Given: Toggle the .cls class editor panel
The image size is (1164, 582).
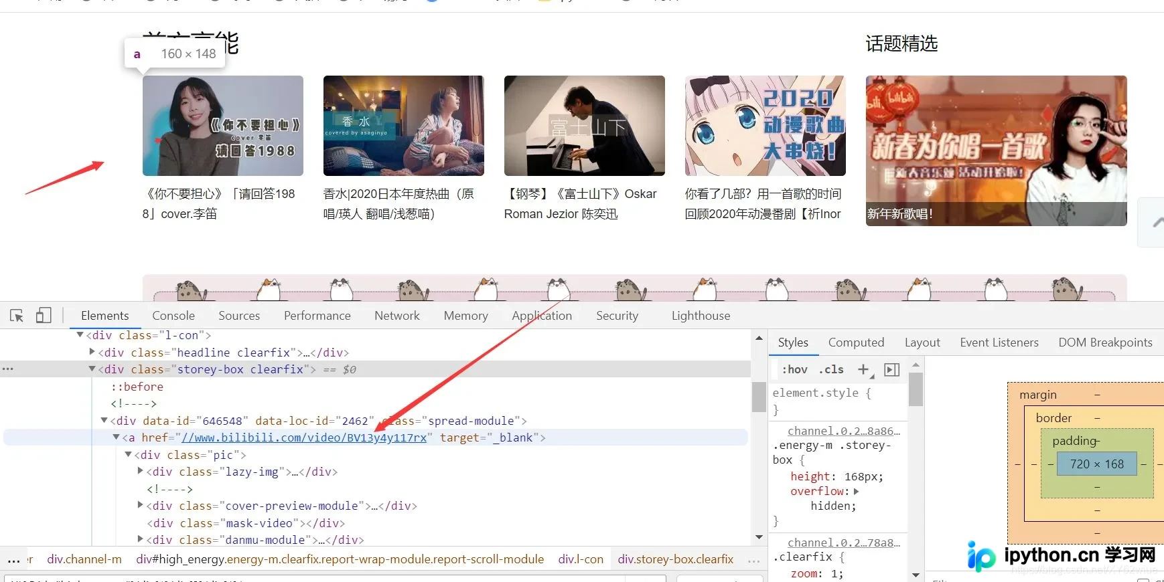Looking at the screenshot, I should (831, 369).
